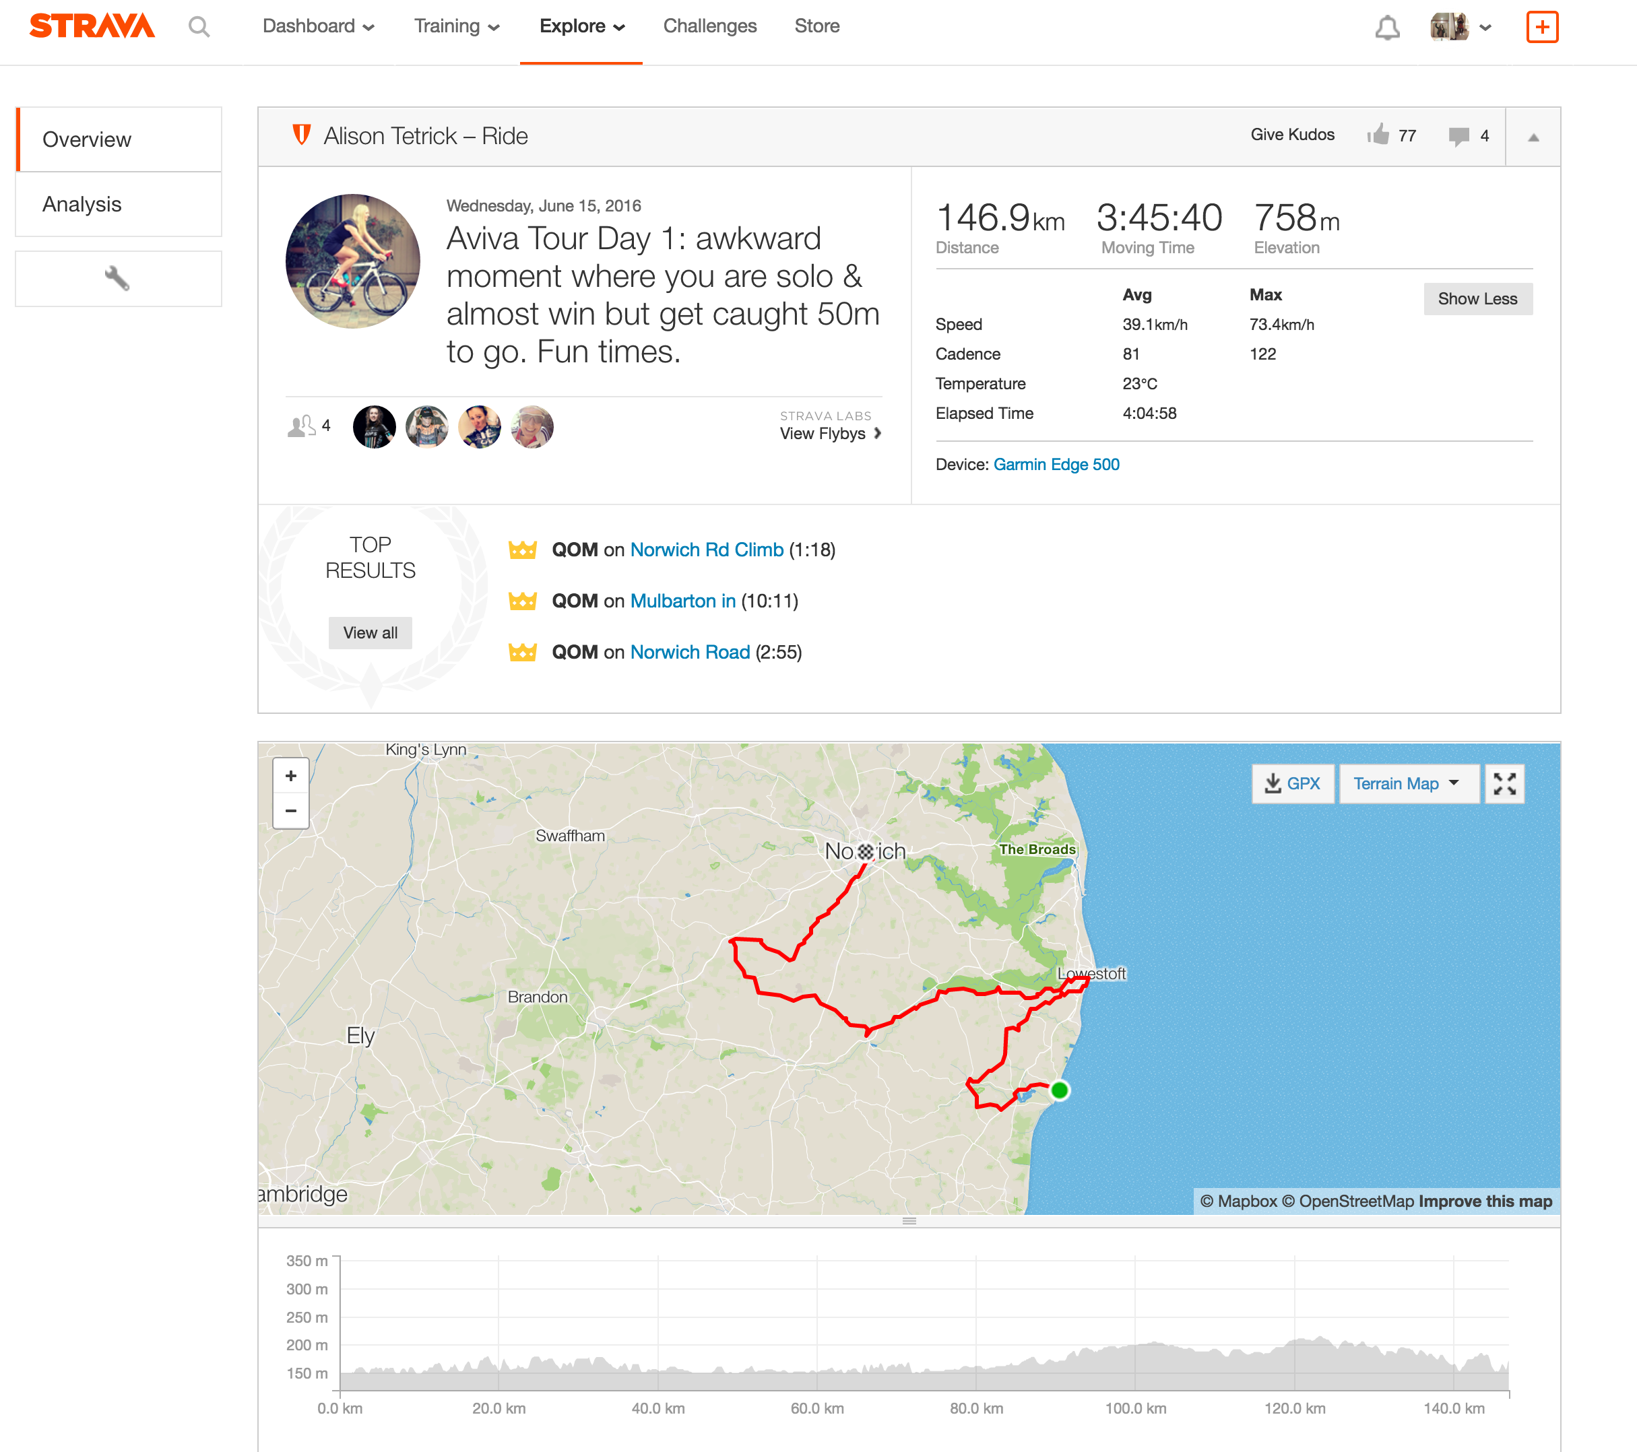Open the Terrain Map dropdown
The image size is (1637, 1452).
point(1407,784)
